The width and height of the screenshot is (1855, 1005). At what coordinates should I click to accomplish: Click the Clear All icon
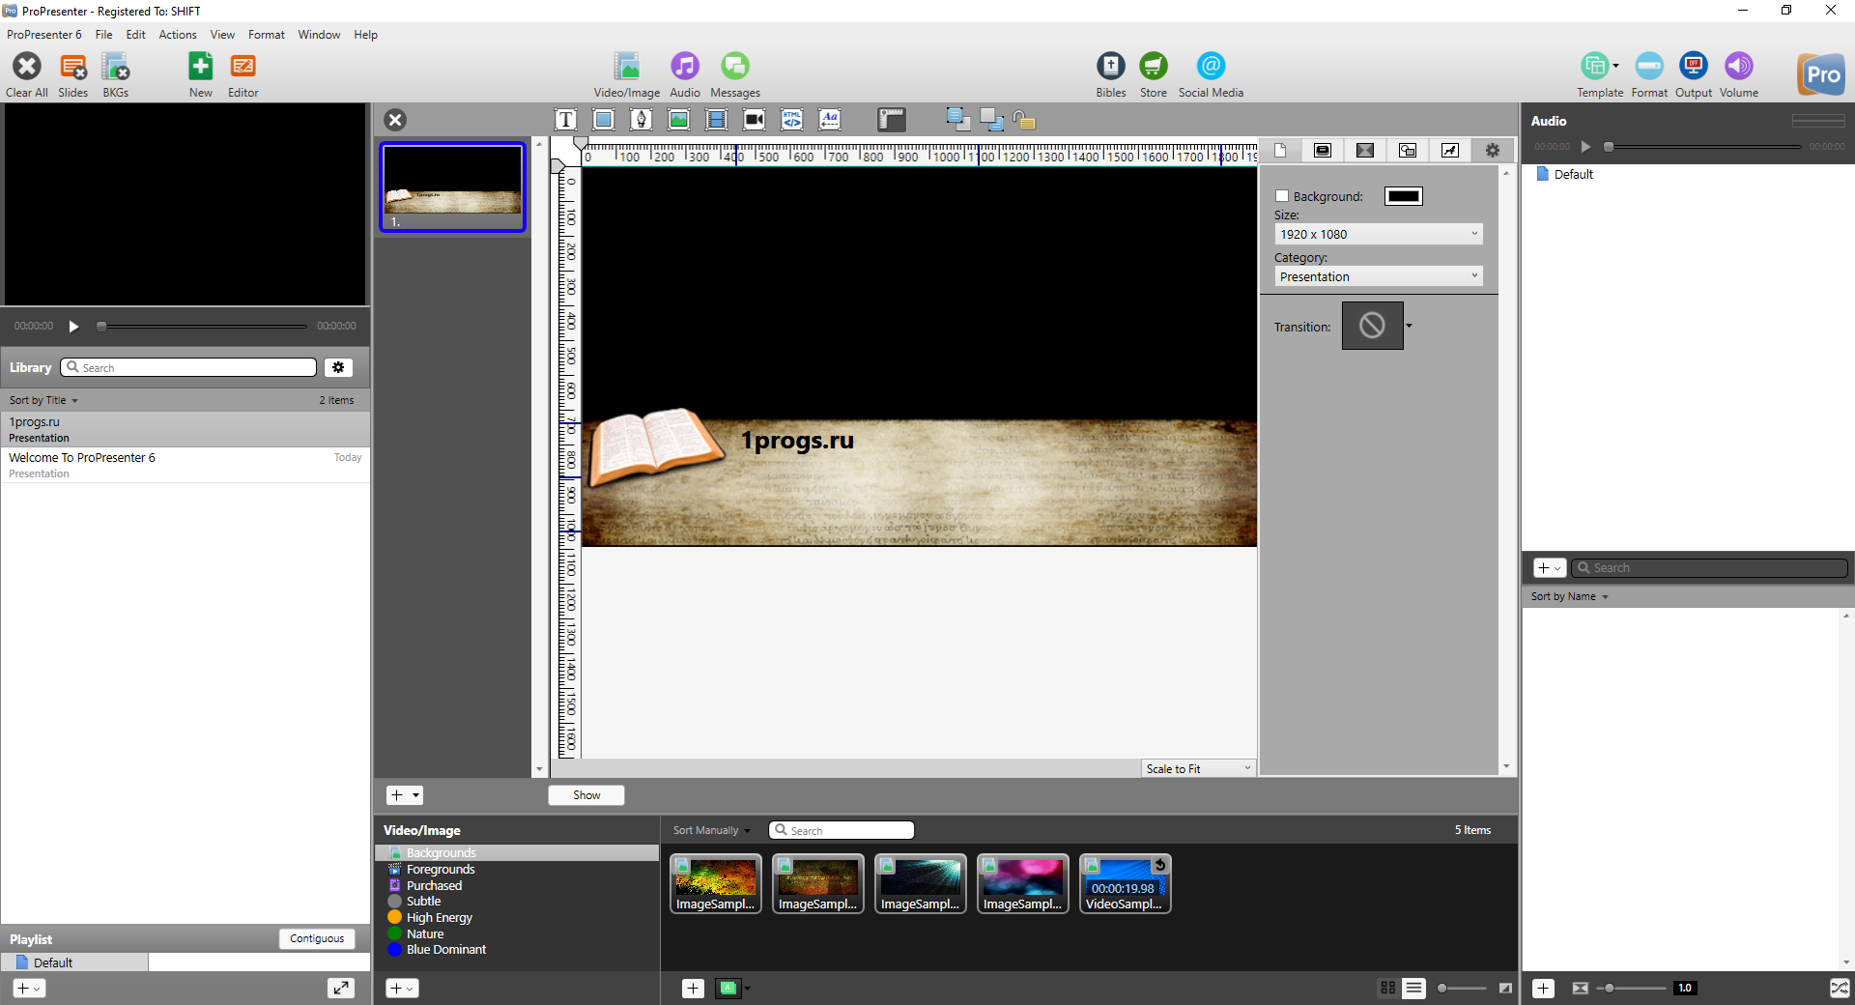coord(27,67)
